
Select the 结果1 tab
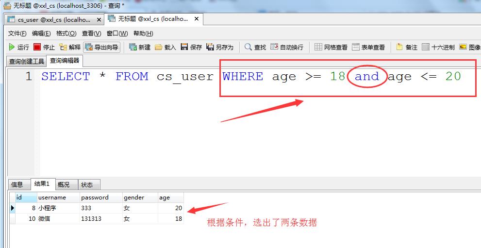pos(42,184)
